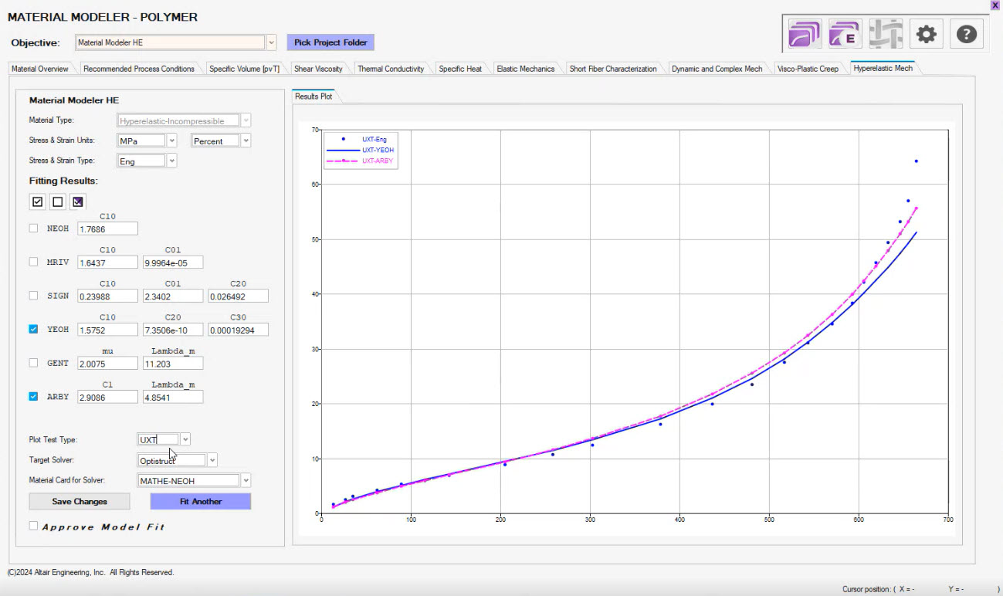This screenshot has height=596, width=1003.
Task: Uncheck the YEOH model checkbox
Action: pyautogui.click(x=33, y=330)
